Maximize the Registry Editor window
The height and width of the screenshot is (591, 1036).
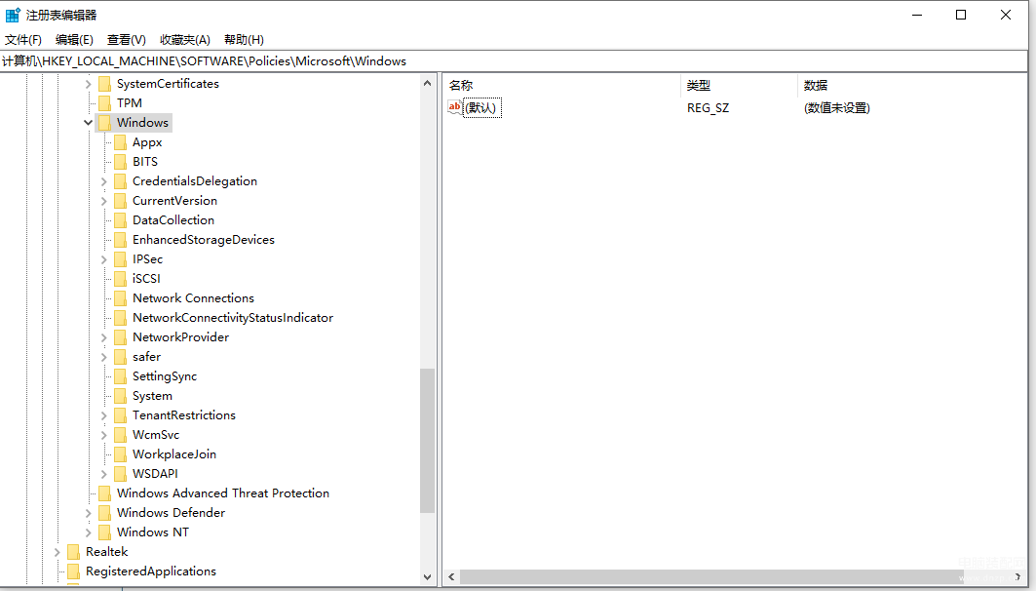click(x=961, y=15)
